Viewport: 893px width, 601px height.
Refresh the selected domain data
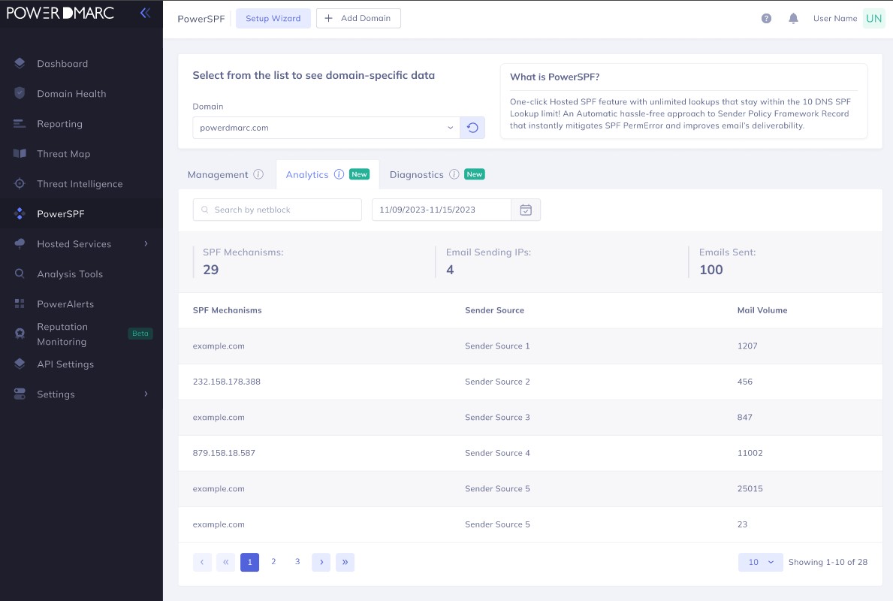coord(472,128)
